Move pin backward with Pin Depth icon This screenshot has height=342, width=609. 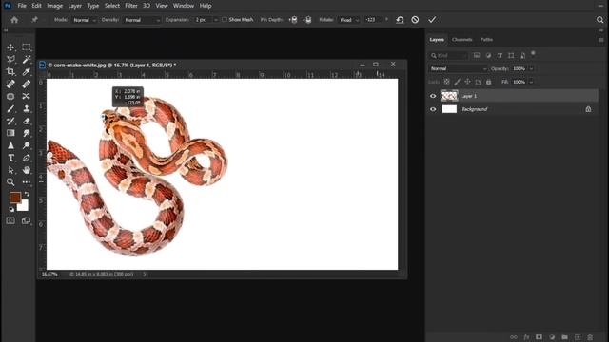(307, 20)
